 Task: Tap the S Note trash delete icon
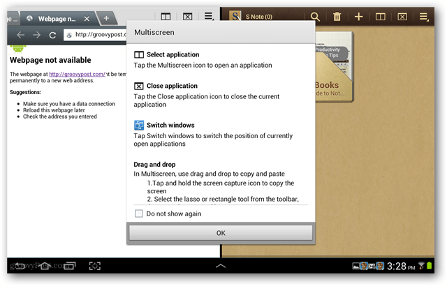click(337, 17)
